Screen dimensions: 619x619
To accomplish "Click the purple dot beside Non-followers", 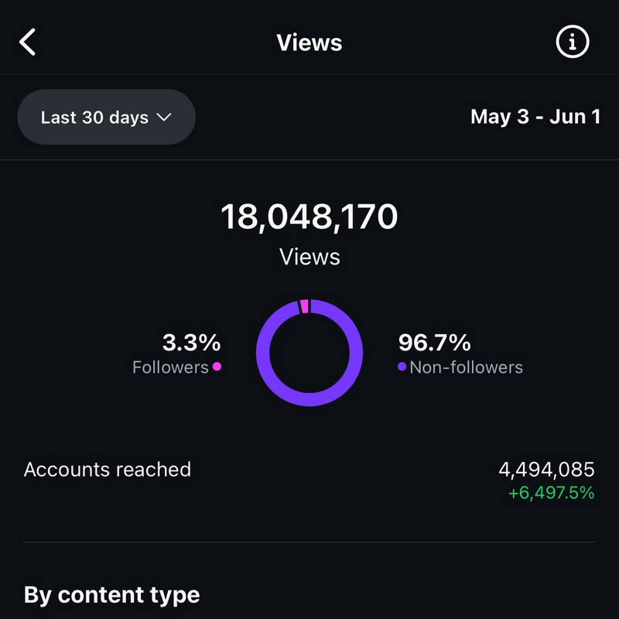I will (x=402, y=367).
